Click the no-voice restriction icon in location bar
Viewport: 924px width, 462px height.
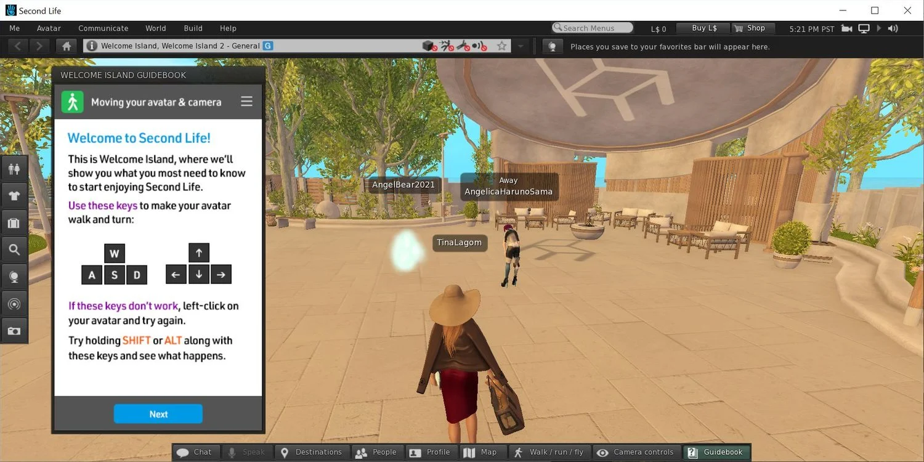(x=480, y=46)
